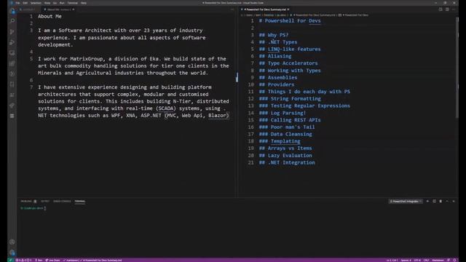
Task: Open the View menu
Action: click(x=47, y=3)
